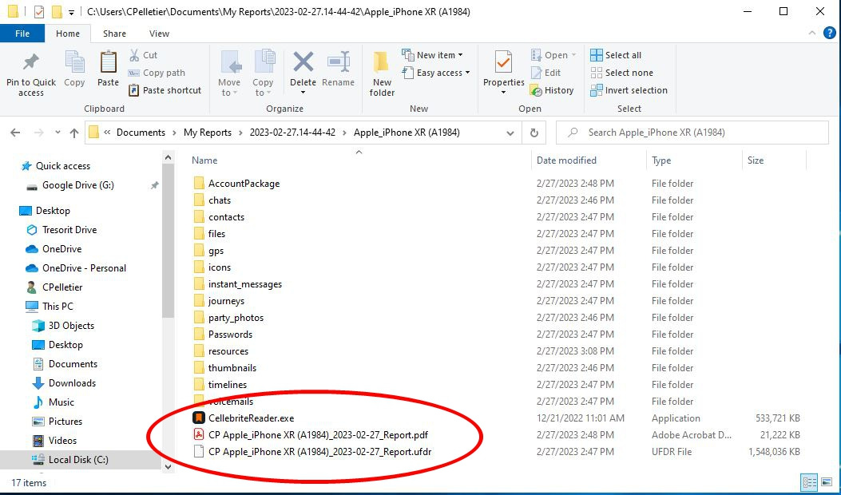Viewport: 841px width, 495px height.
Task: Click Pin to Quick access icon
Action: point(30,62)
